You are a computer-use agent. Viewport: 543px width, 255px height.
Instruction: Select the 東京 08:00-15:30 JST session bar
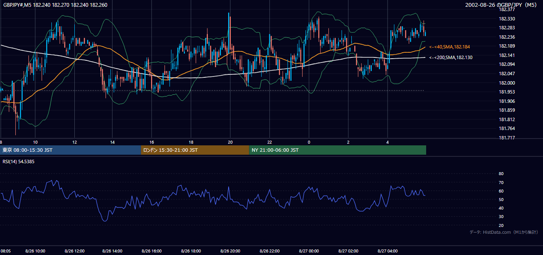(x=71, y=150)
